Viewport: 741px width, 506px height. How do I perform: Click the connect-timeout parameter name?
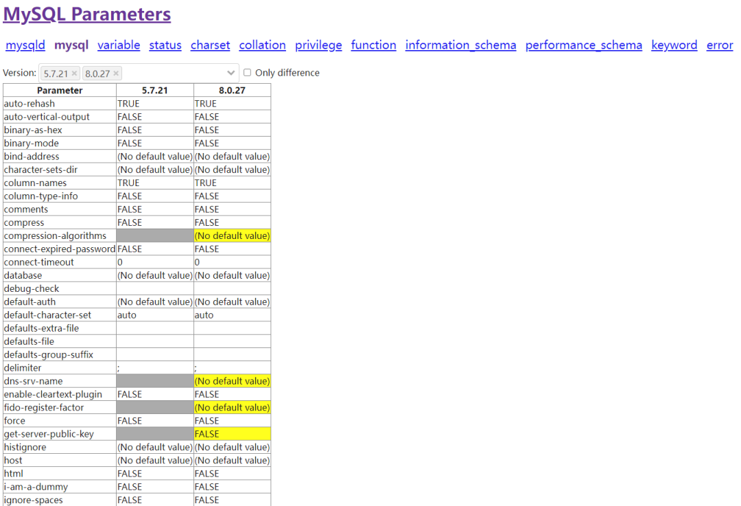(38, 262)
